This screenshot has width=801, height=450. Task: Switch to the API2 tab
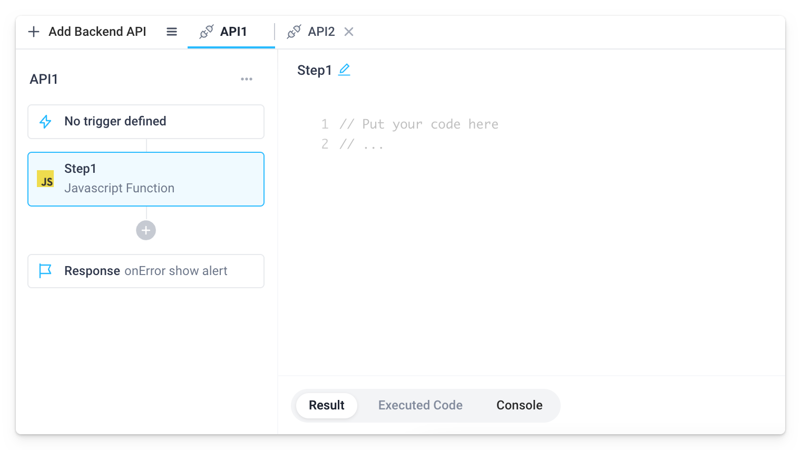click(x=321, y=32)
